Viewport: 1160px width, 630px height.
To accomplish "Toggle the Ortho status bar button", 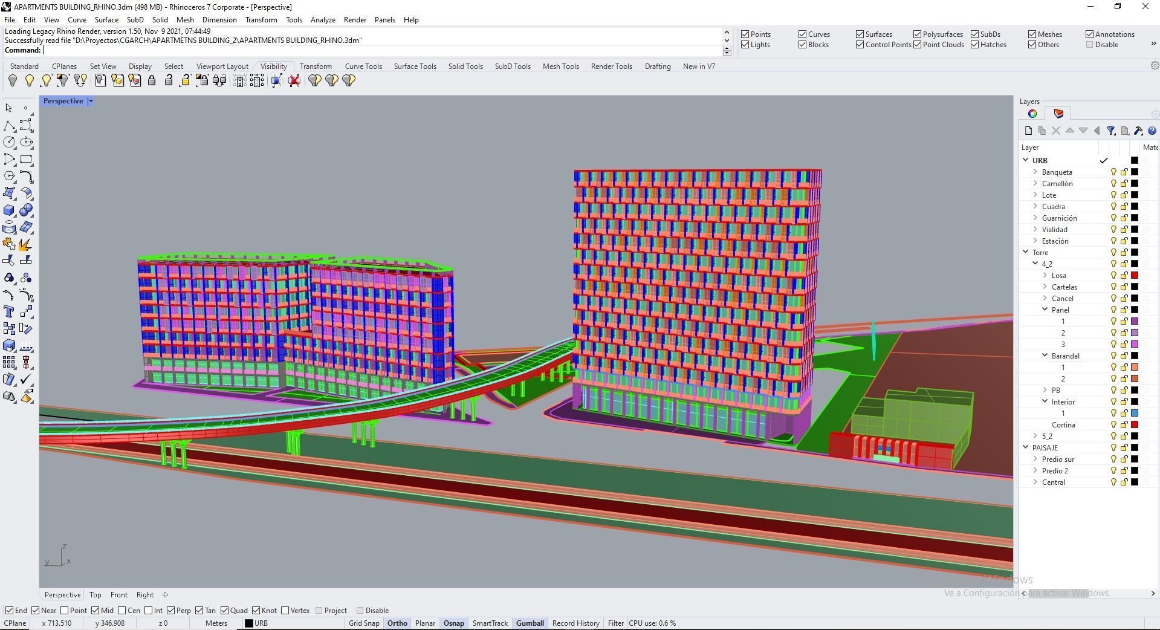I will pos(397,623).
